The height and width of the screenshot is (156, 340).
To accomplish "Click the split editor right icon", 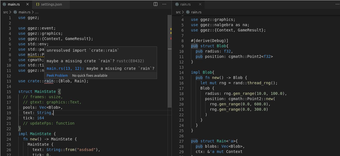I will pos(156,4).
